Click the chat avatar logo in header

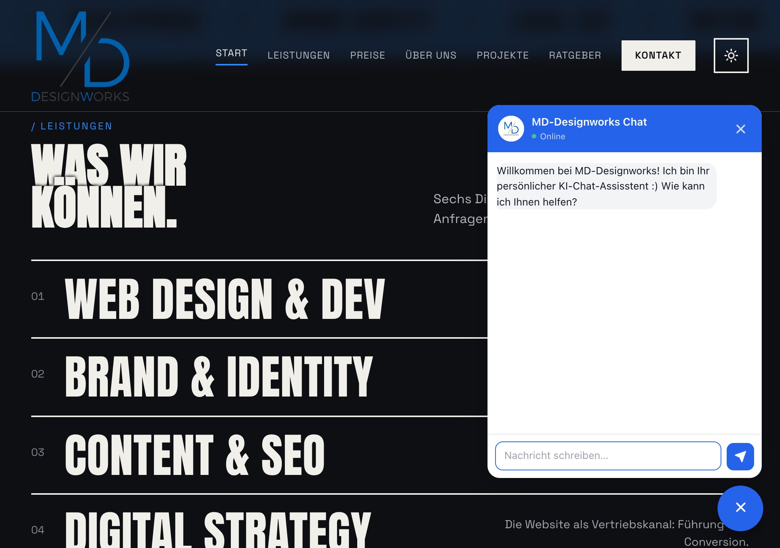tap(511, 129)
